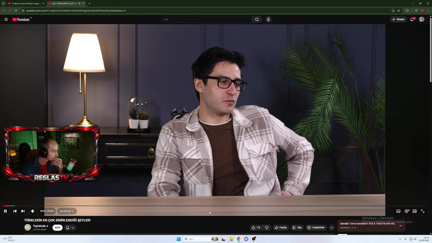Open the weather widget on taskbar
Viewport: 432px width, 243px height.
(9, 239)
